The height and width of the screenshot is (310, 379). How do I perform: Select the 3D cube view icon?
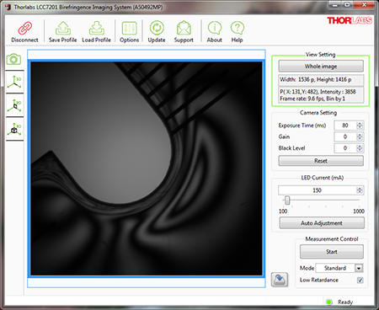(x=14, y=129)
